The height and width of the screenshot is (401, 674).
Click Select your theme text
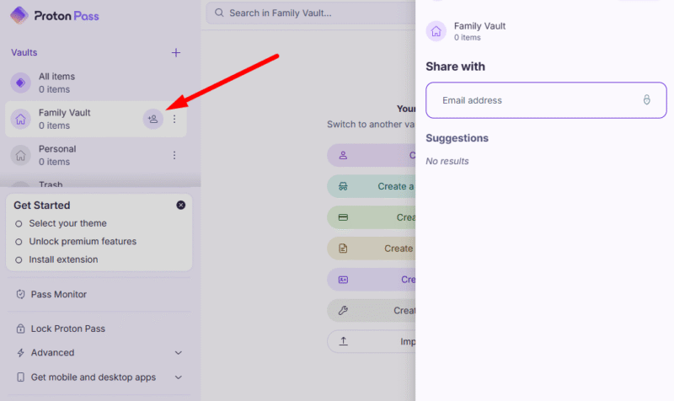pyautogui.click(x=68, y=223)
